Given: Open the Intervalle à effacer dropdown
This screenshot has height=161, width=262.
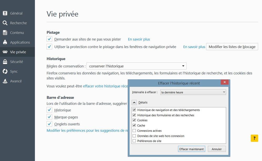Looking at the screenshot, I should click(x=193, y=92).
